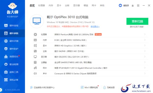Click the login avatar icon
Viewport: 153px width, 93px height.
tap(120, 5)
